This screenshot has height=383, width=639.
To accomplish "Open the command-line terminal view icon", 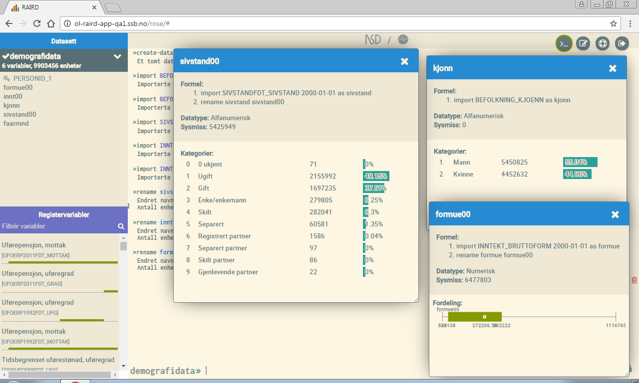I will pyautogui.click(x=564, y=44).
